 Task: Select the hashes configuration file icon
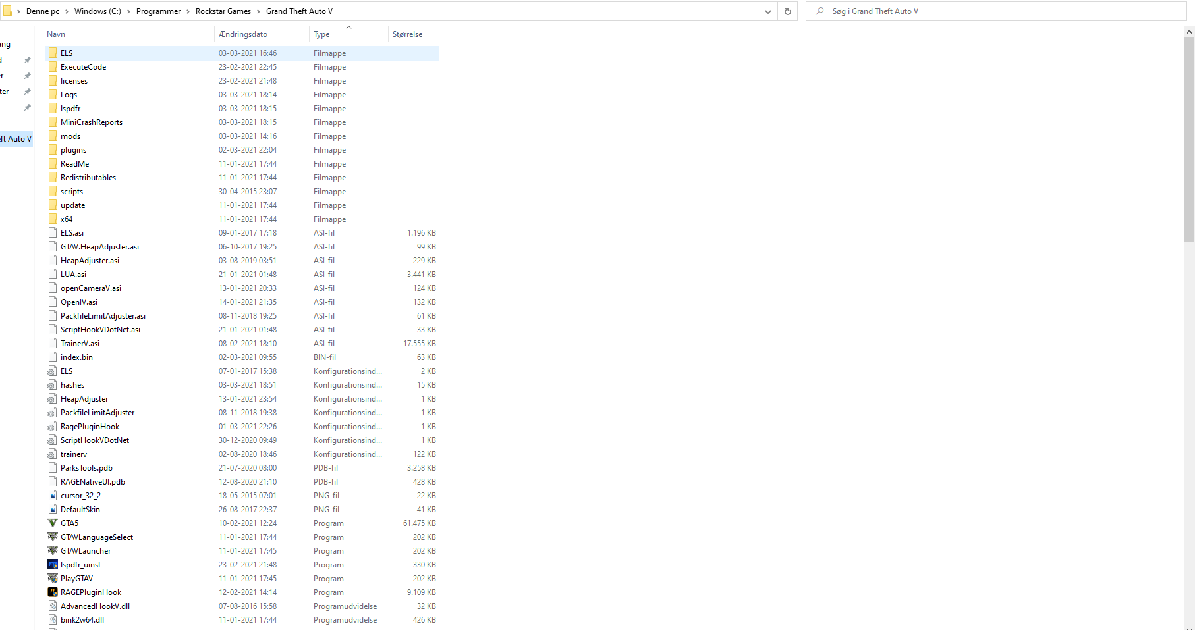53,384
